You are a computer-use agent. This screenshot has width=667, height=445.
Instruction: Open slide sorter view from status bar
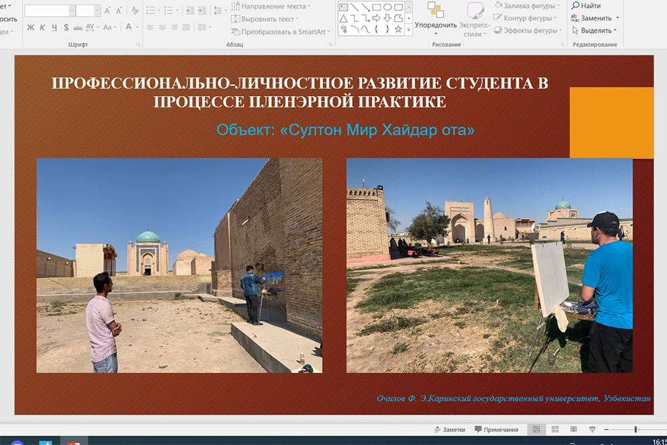555,429
